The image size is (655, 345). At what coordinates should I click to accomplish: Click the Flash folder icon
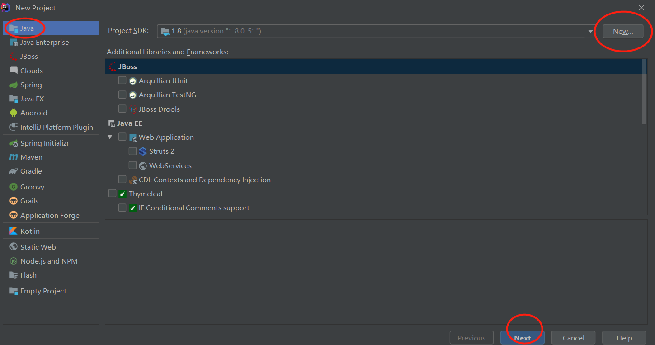(14, 275)
